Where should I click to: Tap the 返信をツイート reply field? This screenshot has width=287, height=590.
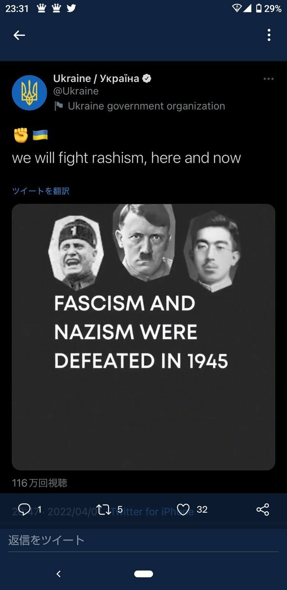(143, 540)
